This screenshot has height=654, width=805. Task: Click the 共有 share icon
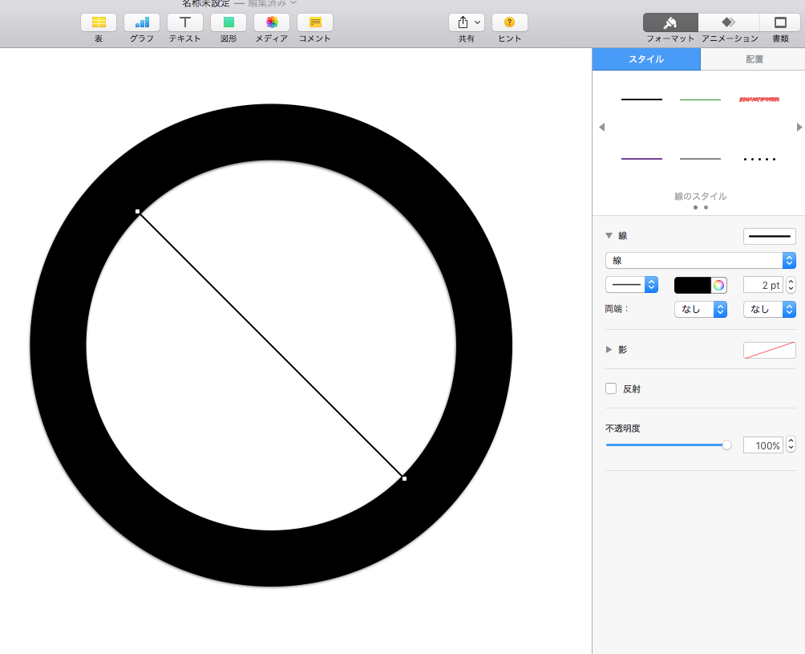tap(463, 22)
